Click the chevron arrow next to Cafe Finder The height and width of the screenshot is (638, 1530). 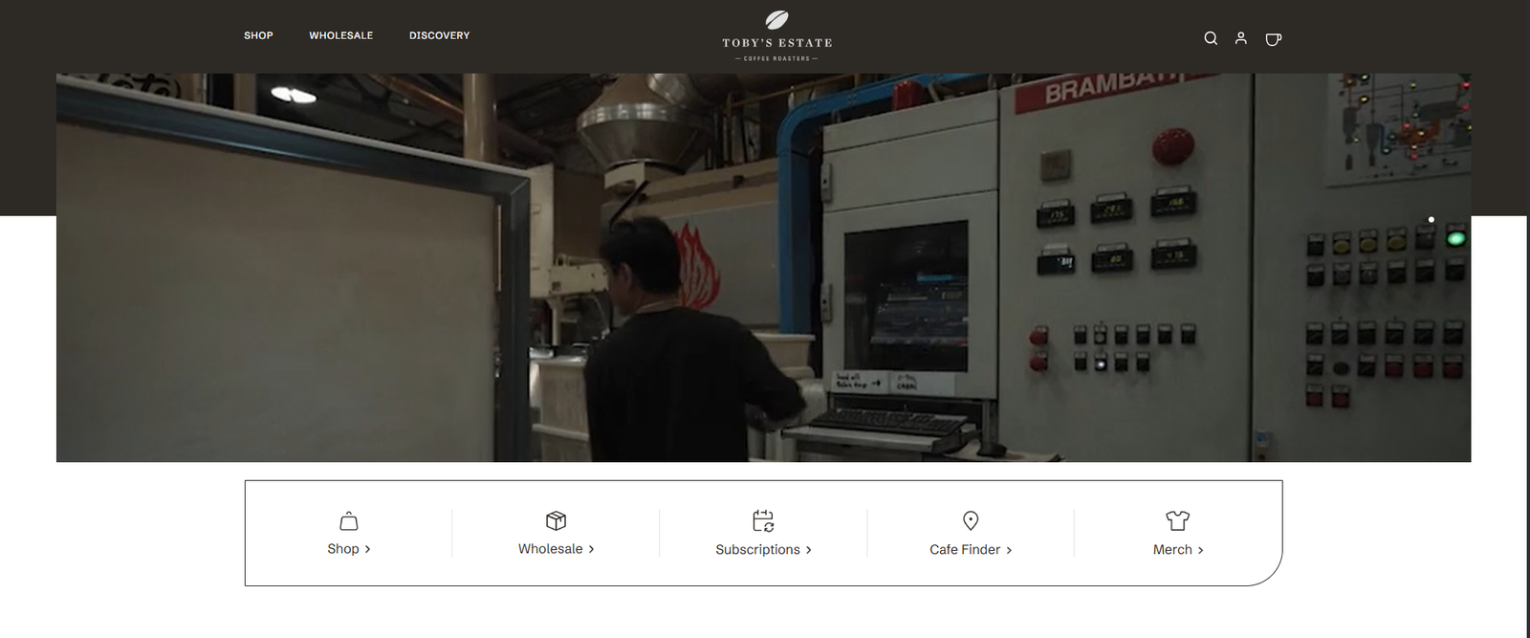tap(1010, 550)
